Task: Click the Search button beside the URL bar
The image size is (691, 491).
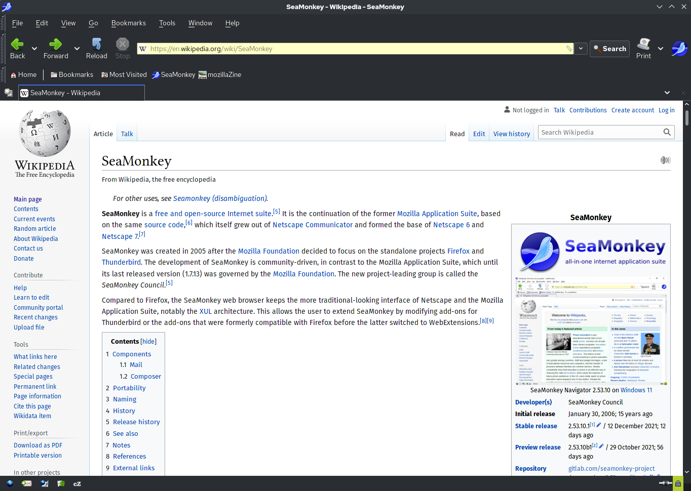Action: coord(610,49)
